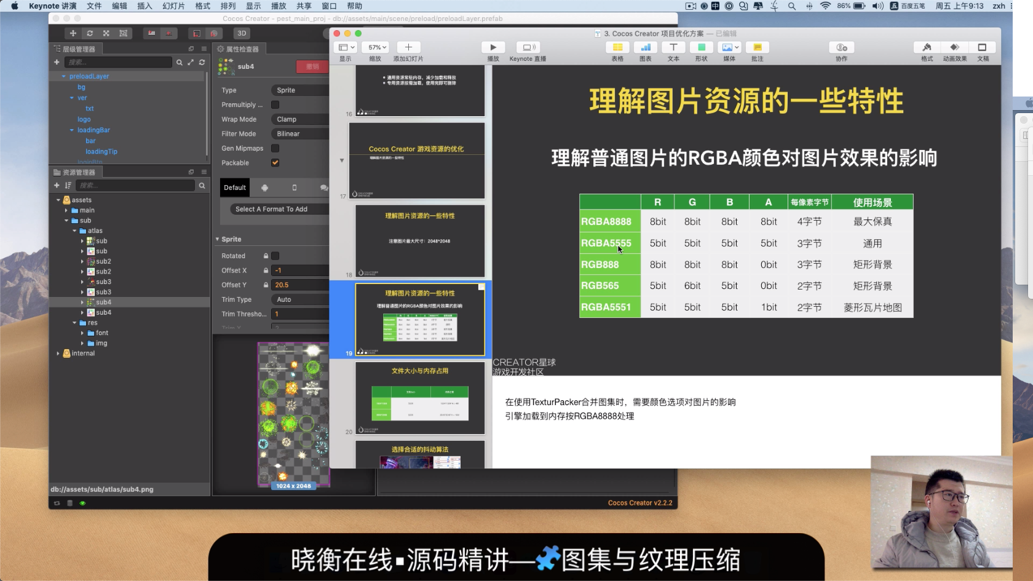Pop out the 层级管理器 panel with its window icon
Screen dimensions: 1033x581
(191, 49)
